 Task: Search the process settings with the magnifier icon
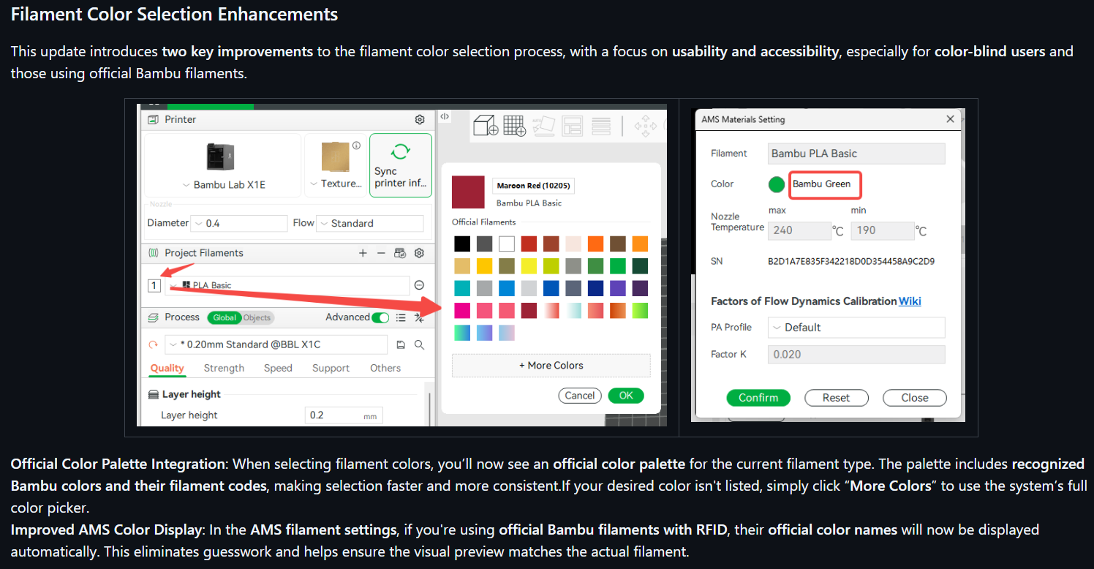click(420, 344)
